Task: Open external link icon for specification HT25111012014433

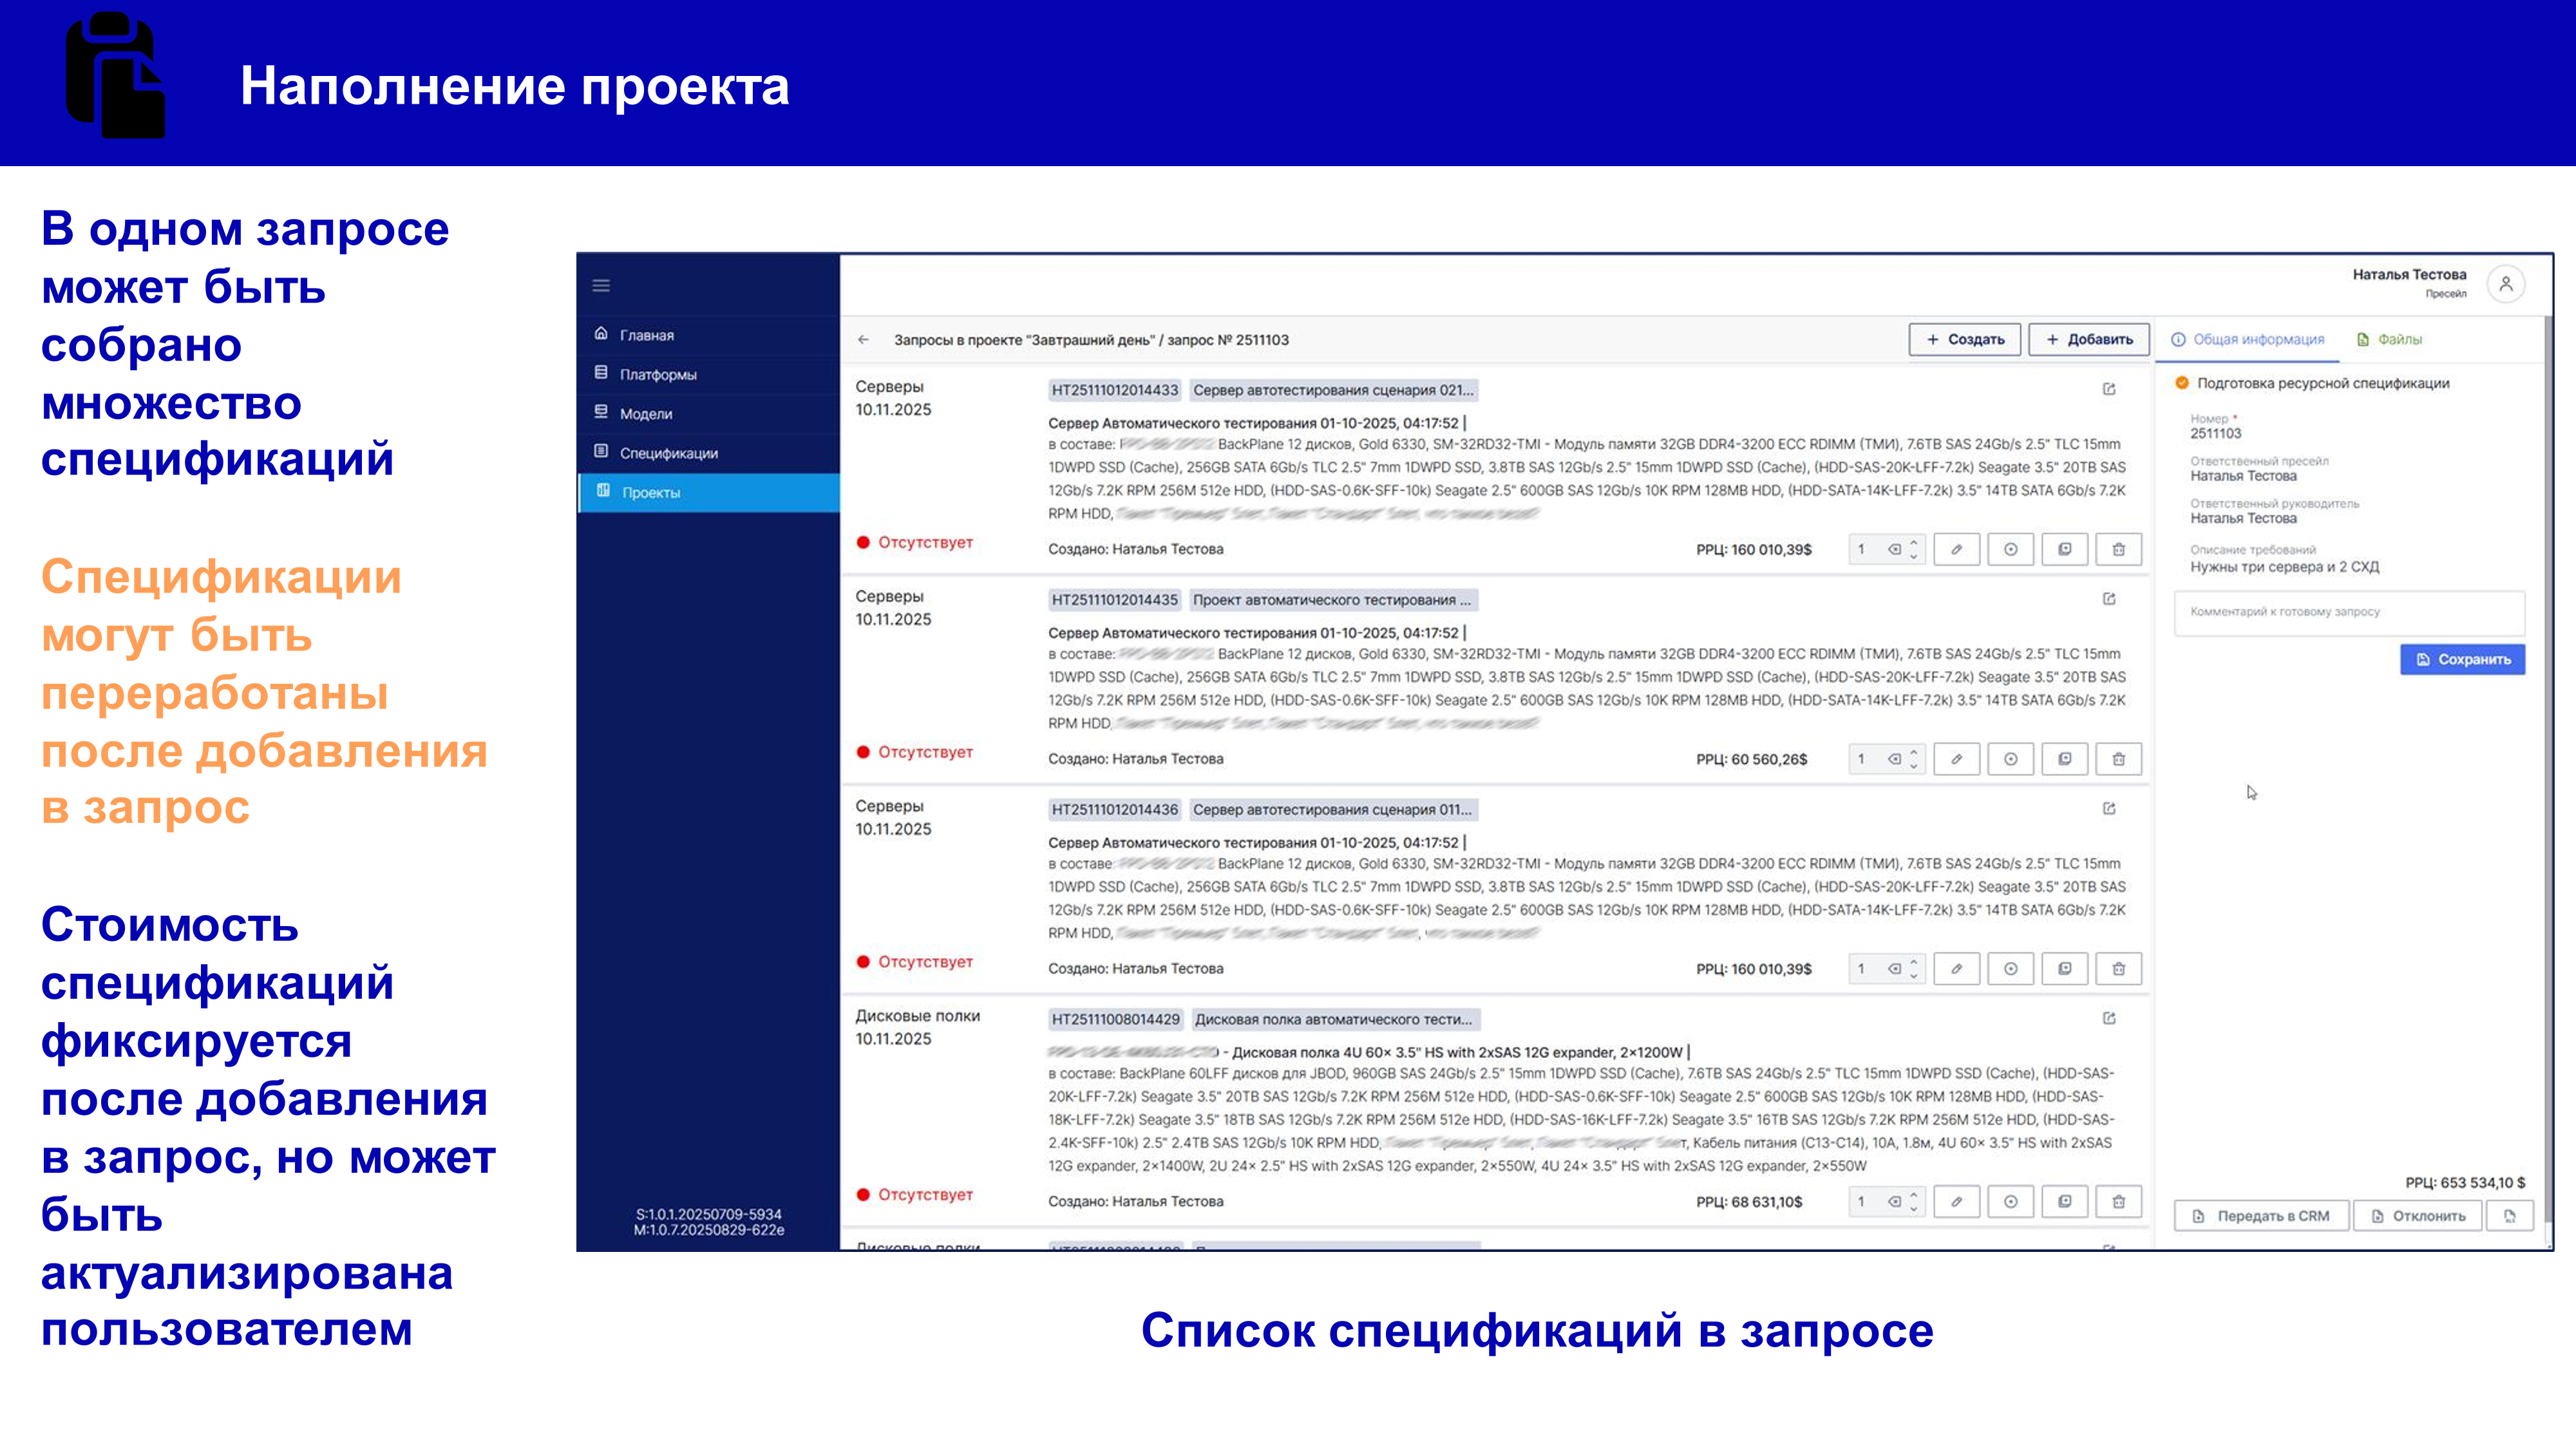Action: pyautogui.click(x=2109, y=389)
